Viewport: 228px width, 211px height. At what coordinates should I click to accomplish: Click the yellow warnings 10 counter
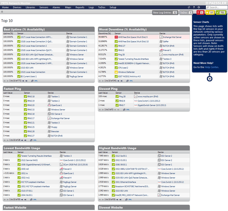pyautogui.click(x=210, y=13)
